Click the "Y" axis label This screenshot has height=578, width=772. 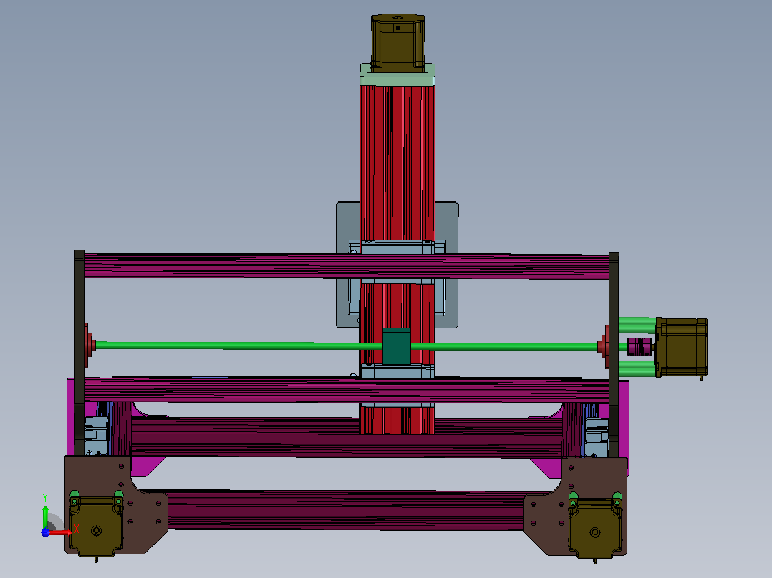click(x=45, y=498)
